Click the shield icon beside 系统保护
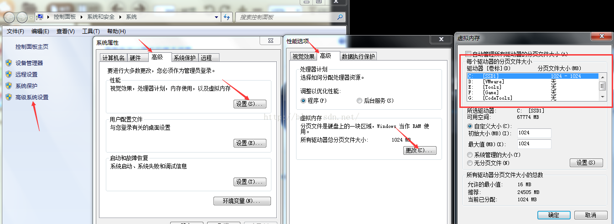The image size is (614, 224). click(8, 86)
